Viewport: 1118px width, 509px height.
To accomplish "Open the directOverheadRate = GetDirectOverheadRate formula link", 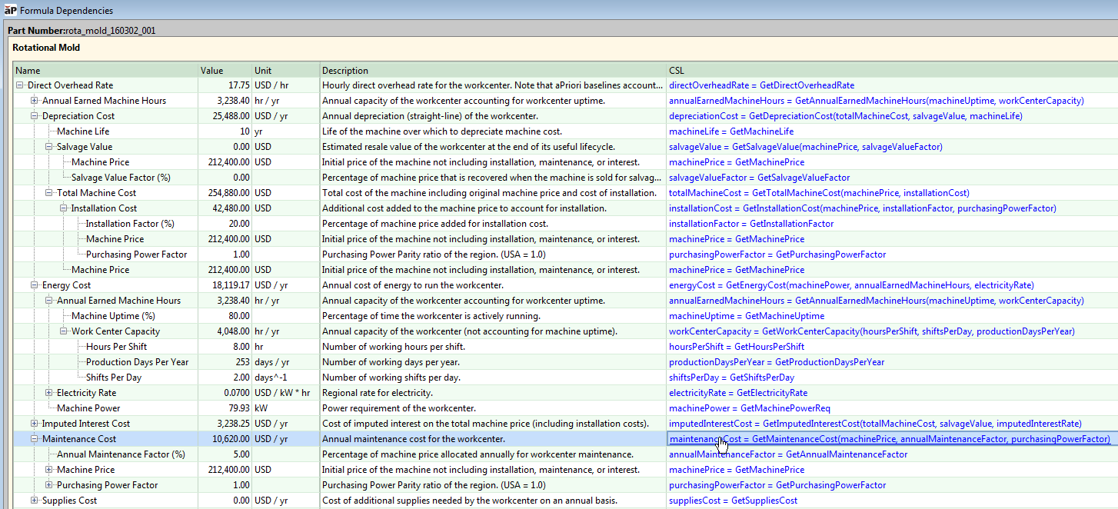I will (761, 85).
